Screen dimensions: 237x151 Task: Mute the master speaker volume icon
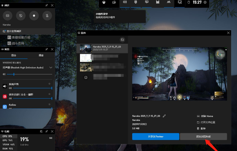[4, 74]
